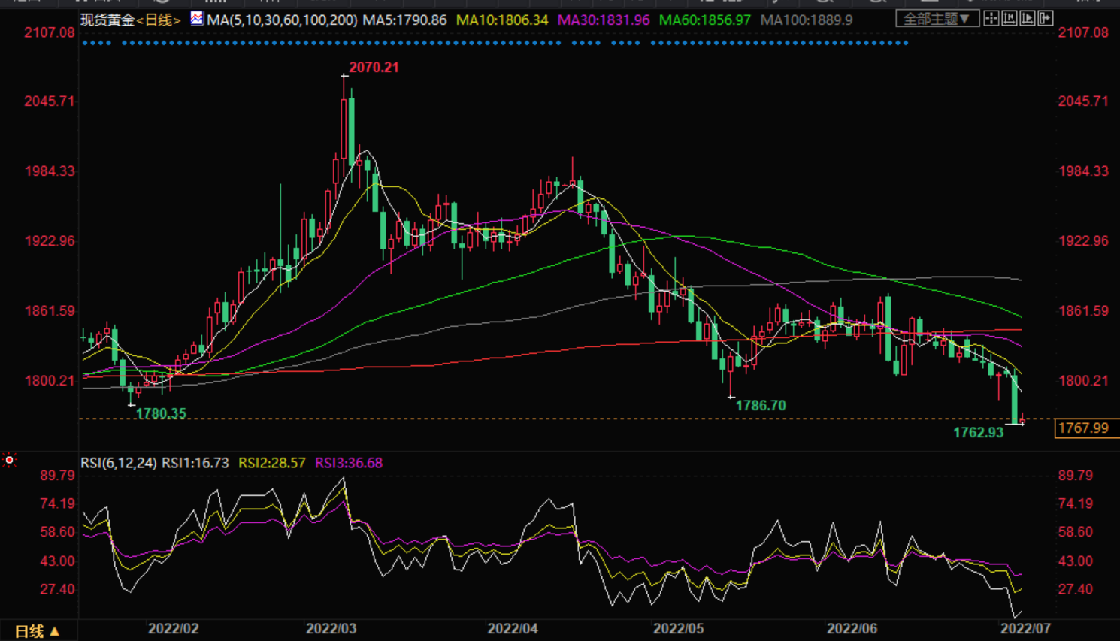Click the current price tag 1767.99

pyautogui.click(x=1083, y=428)
